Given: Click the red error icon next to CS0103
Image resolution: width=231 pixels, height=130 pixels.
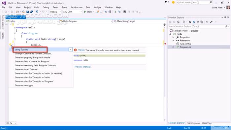Looking at the screenshot, I should [75, 50].
